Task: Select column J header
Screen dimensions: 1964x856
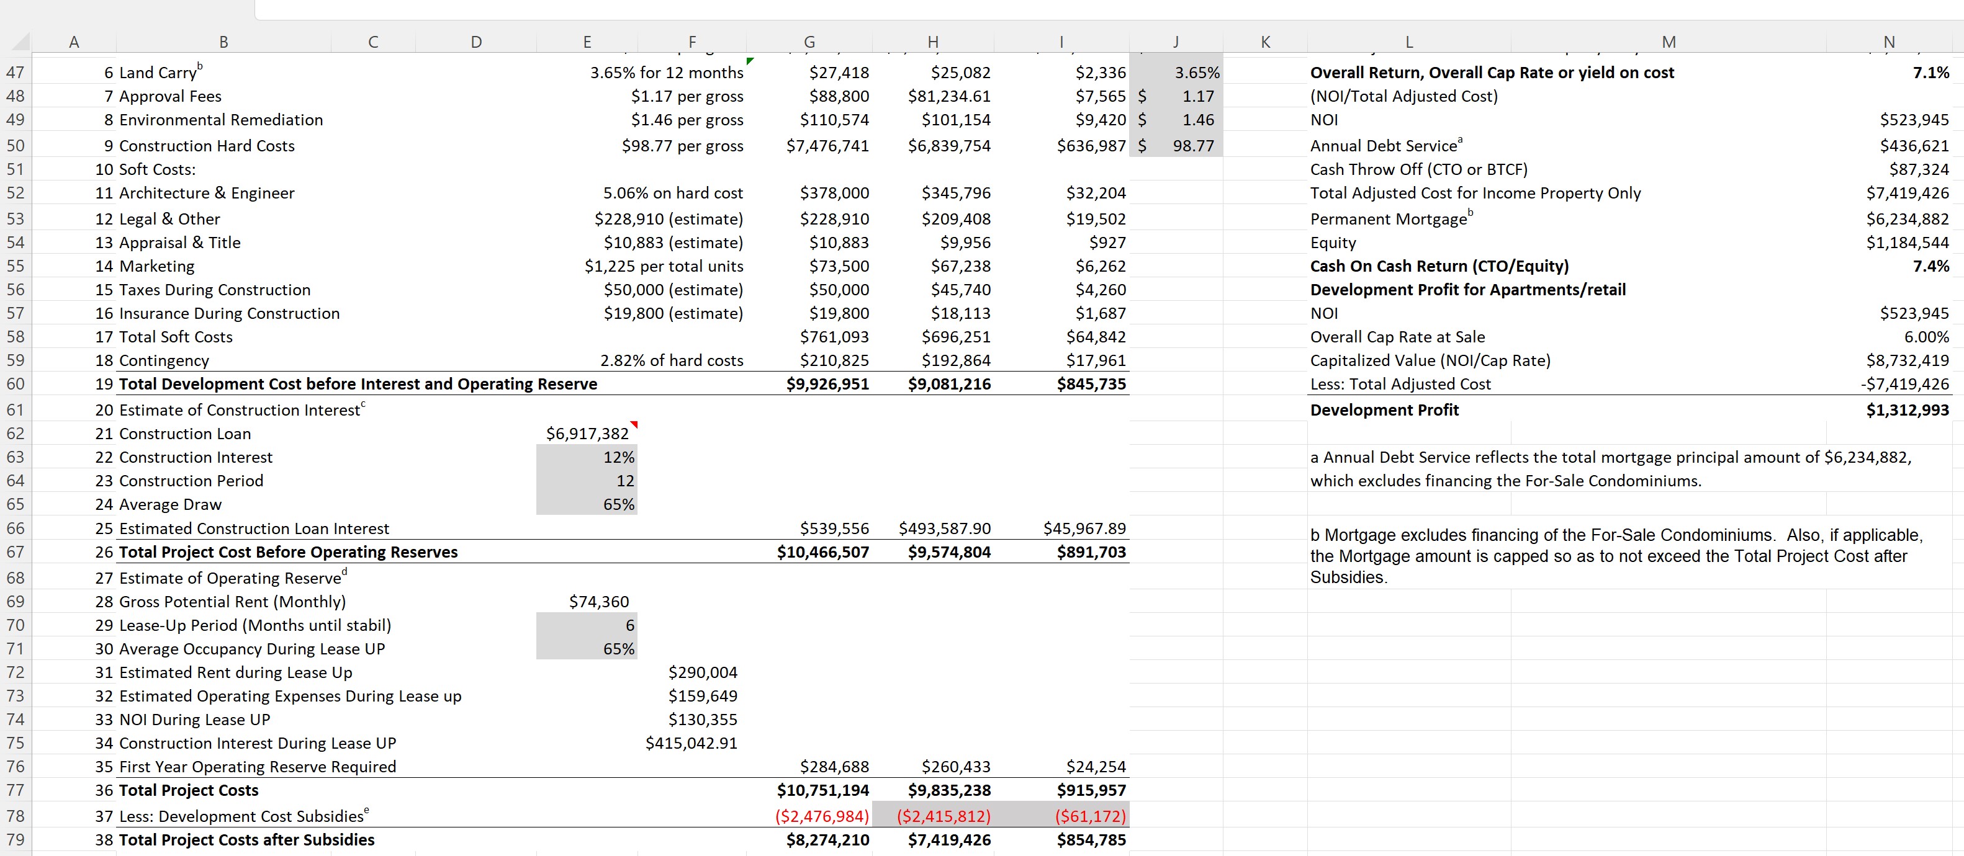Action: (x=1176, y=42)
